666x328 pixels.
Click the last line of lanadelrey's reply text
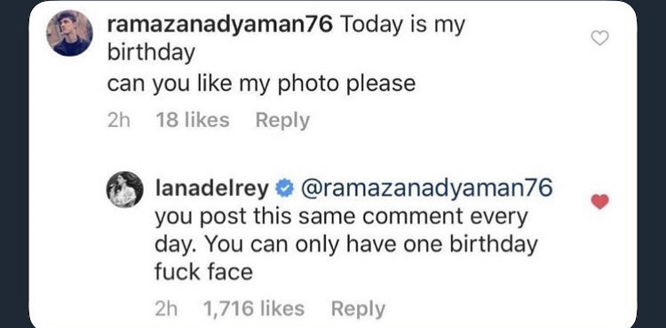pos(203,271)
